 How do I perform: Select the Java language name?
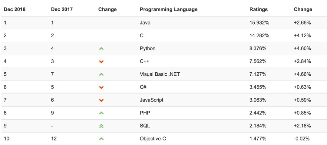pyautogui.click(x=145, y=23)
